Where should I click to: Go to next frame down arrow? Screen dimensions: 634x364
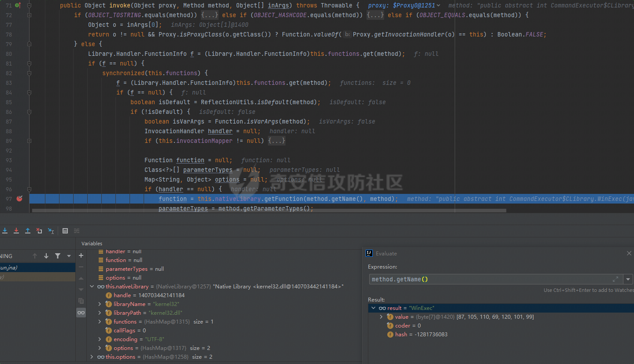46,256
